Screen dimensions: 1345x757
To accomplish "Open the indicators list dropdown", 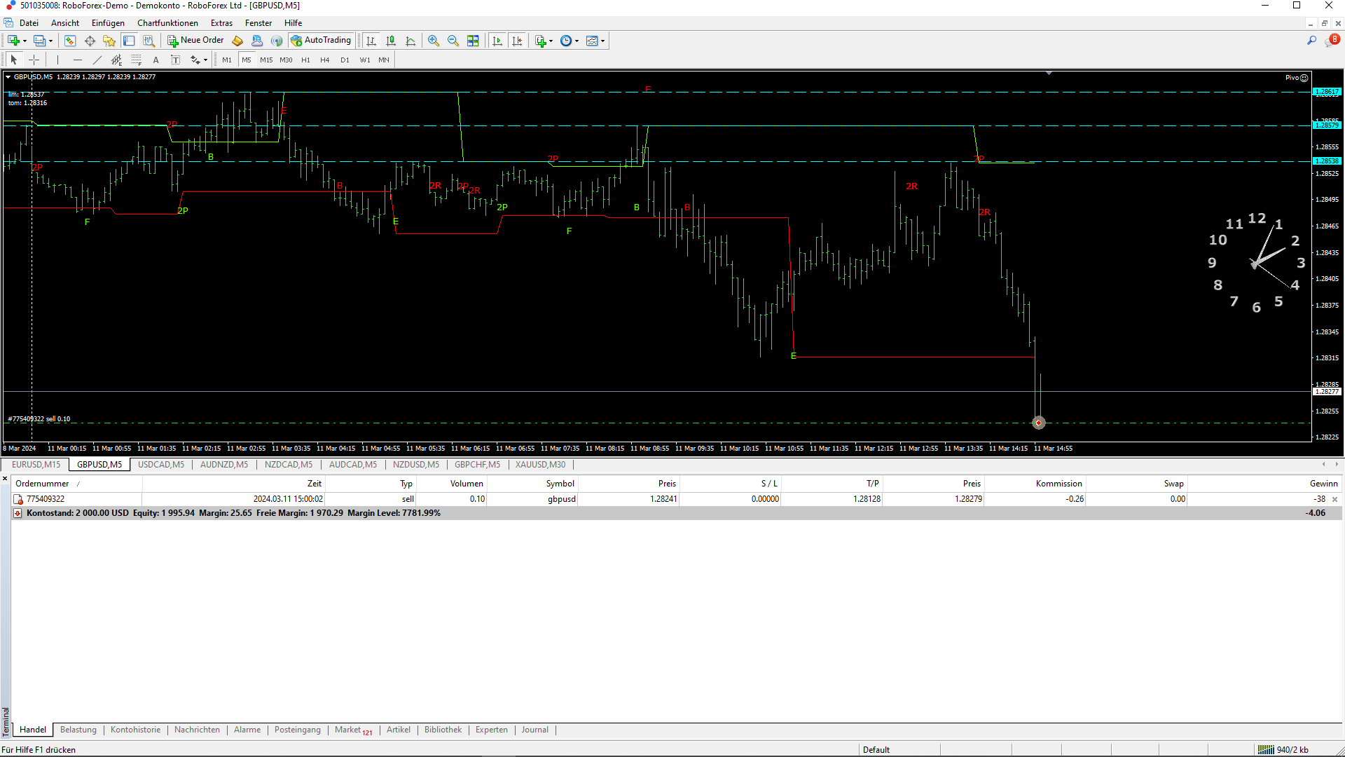I will 544,41.
